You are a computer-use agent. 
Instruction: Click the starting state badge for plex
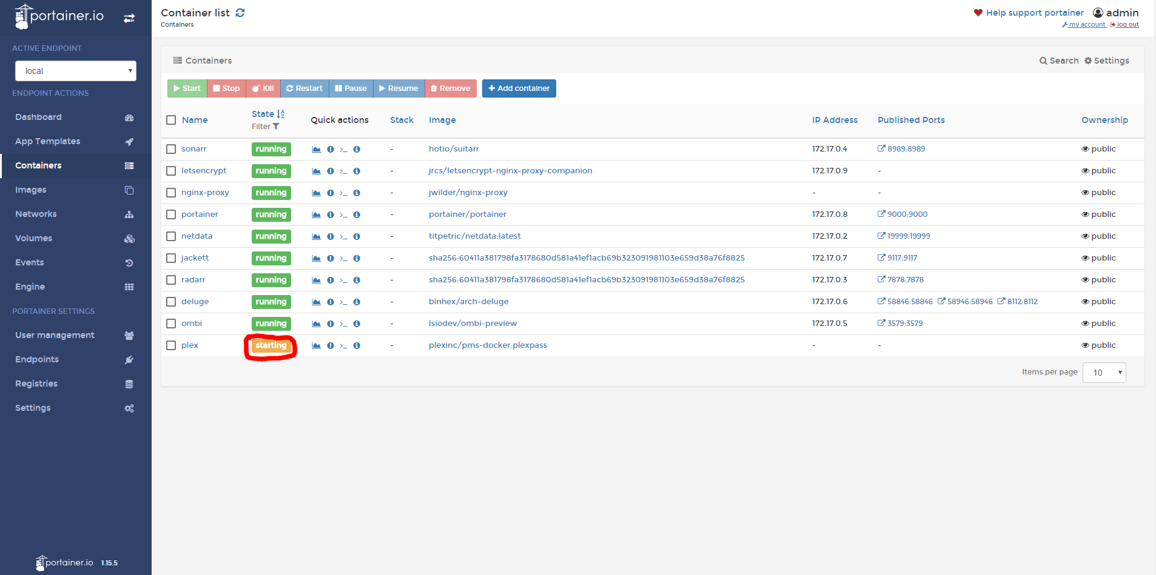coord(271,345)
